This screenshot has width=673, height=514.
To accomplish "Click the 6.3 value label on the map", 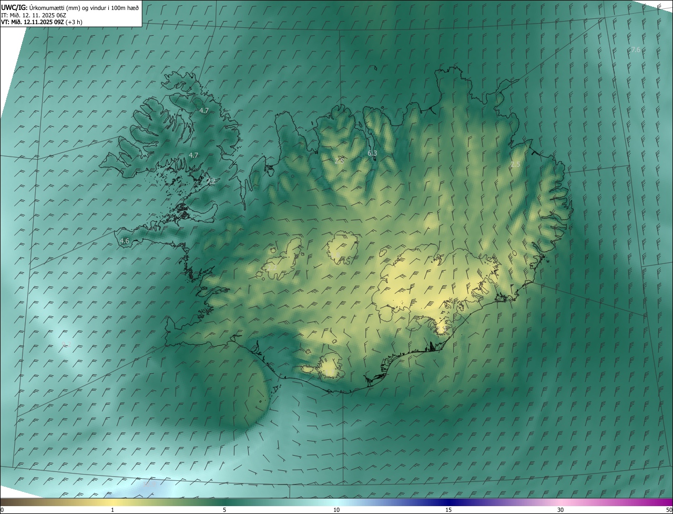I will coord(372,153).
